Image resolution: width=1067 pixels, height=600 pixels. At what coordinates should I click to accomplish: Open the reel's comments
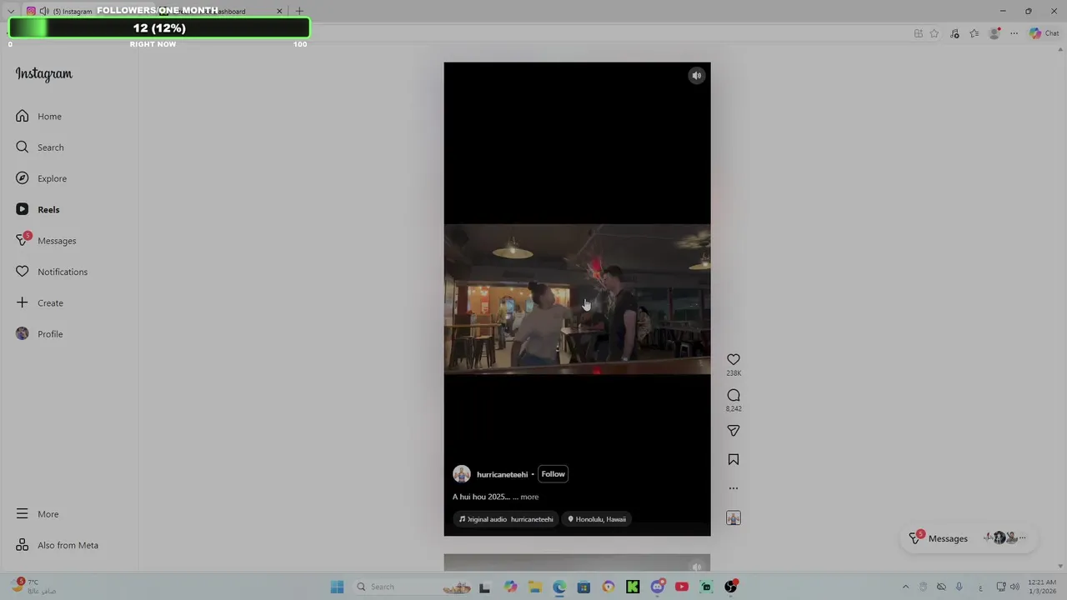(734, 396)
